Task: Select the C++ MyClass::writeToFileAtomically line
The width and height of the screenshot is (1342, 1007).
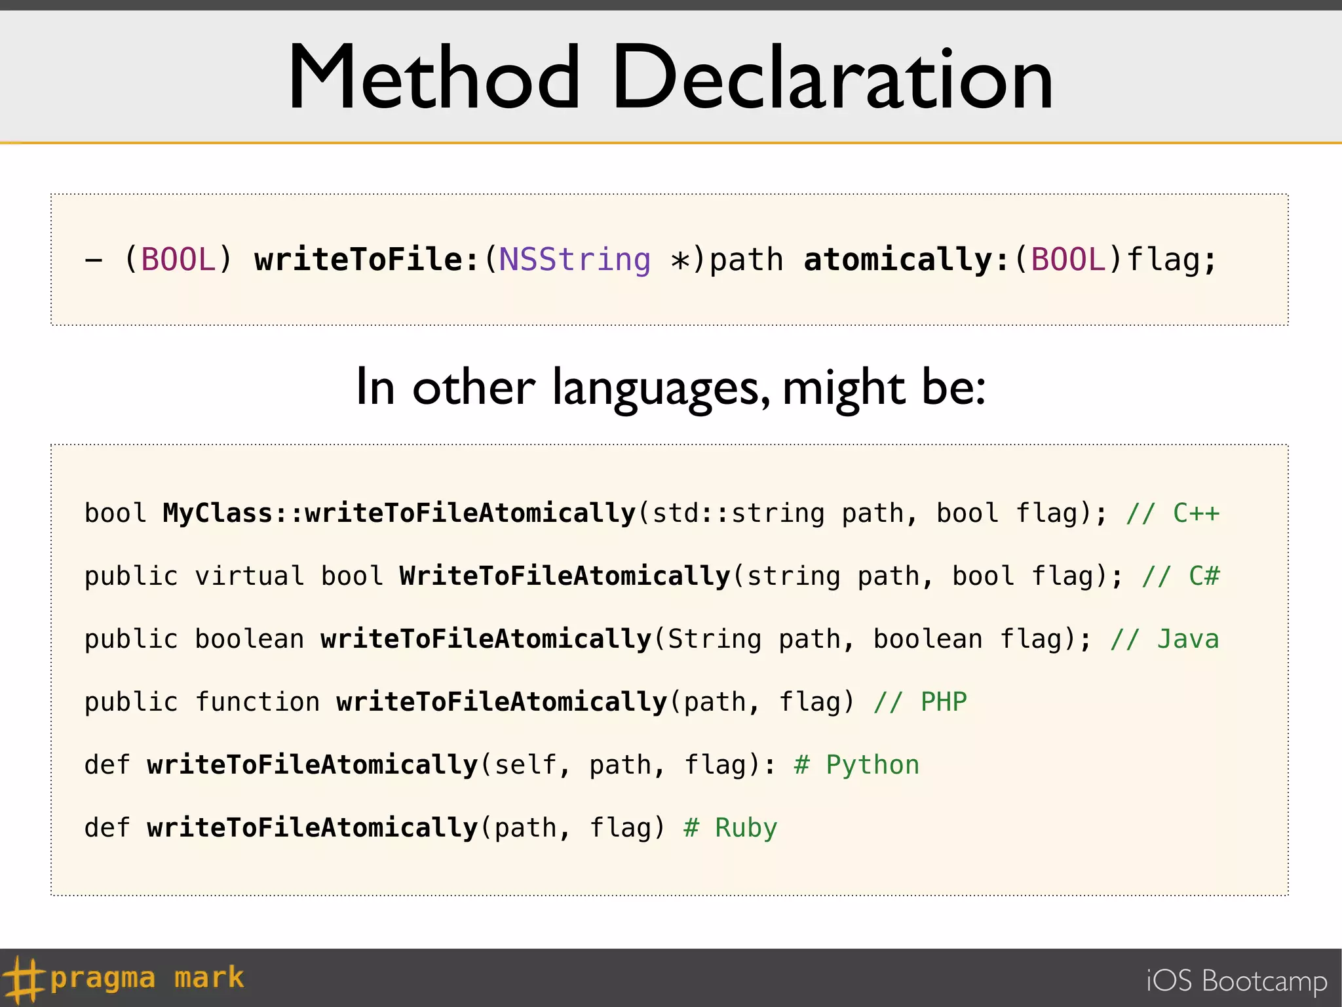Action: point(652,513)
